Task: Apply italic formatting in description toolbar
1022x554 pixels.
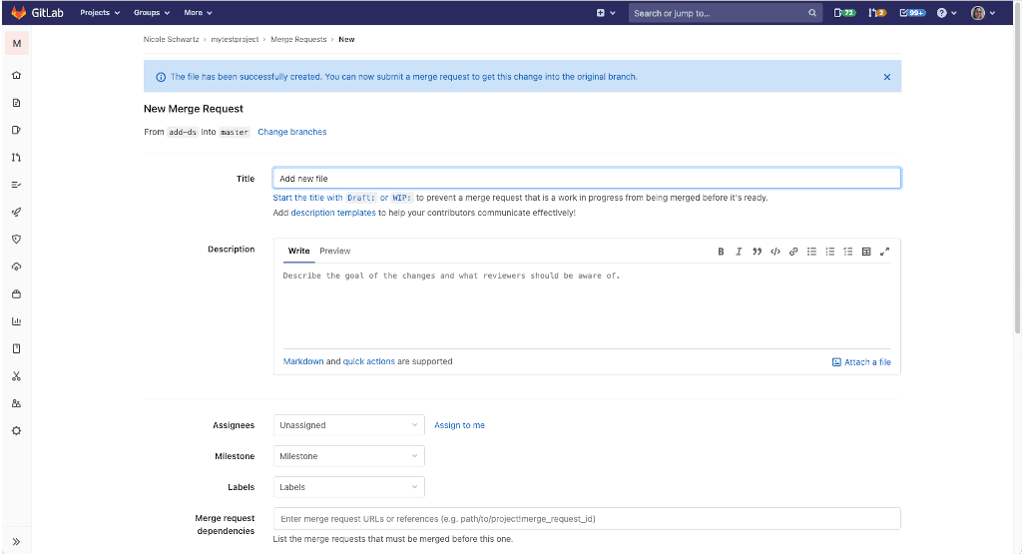Action: pos(739,252)
